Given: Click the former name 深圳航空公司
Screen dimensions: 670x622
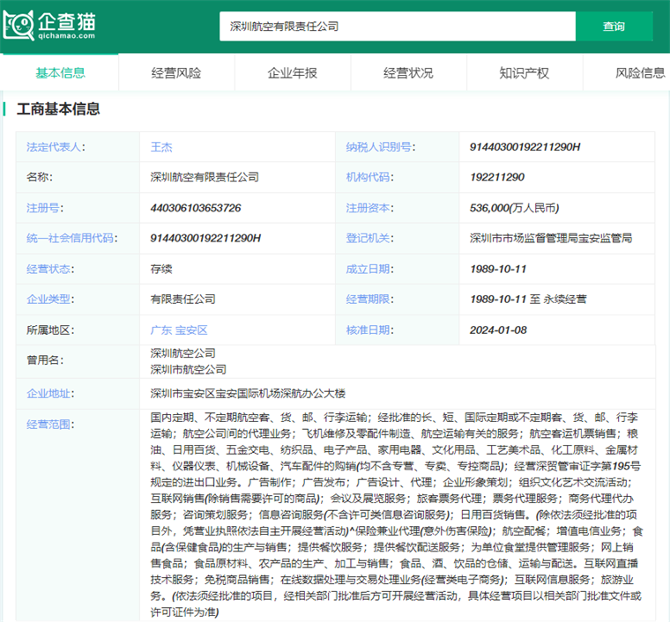Looking at the screenshot, I should [x=182, y=353].
